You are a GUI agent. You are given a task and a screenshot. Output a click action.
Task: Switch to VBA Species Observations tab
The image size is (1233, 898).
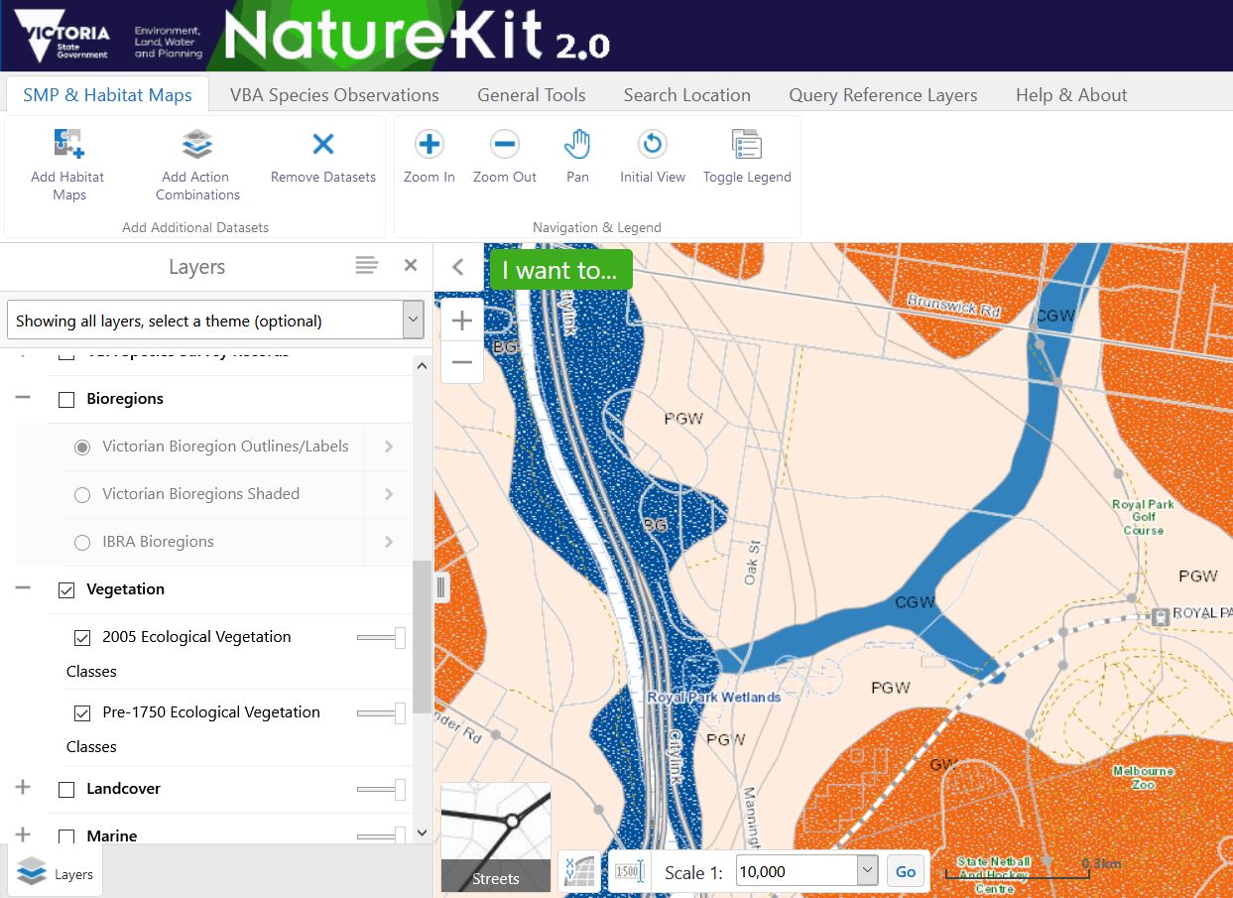[334, 95]
